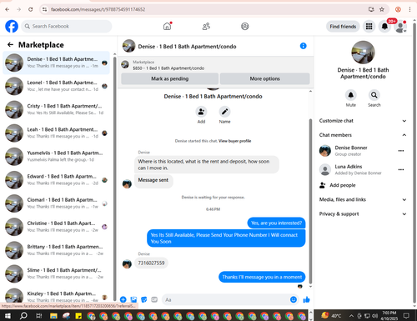
Task: Click the taskbar clock showing 7:03 PM
Action: [389, 316]
